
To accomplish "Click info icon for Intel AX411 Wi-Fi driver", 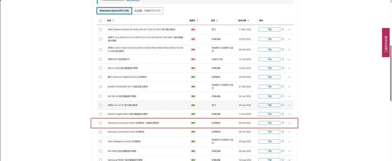I will coord(283,50).
